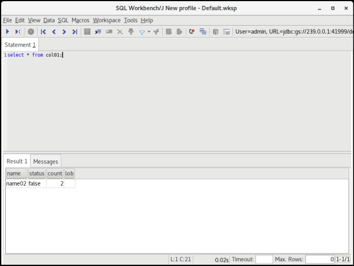This screenshot has width=354, height=266.
Task: Click the 0.02s execution time in status bar
Action: point(222,260)
